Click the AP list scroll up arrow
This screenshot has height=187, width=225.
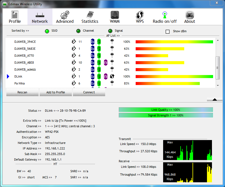218,40
